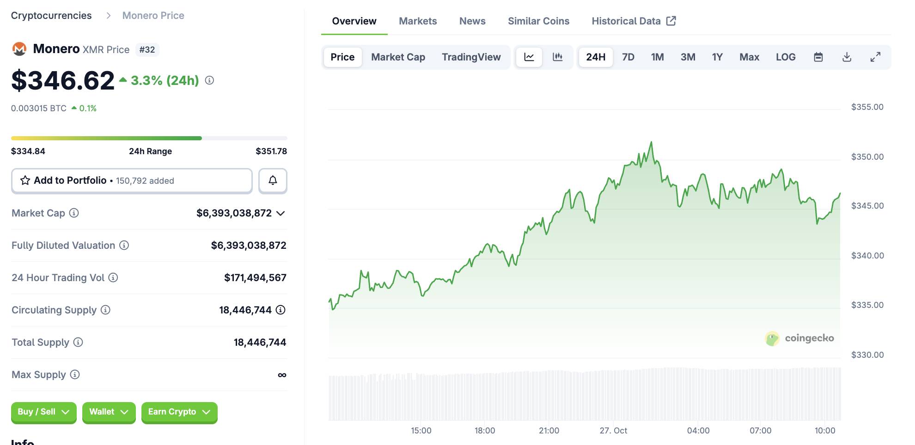The image size is (915, 445).
Task: Expand the Market Cap value chevron
Action: point(281,213)
